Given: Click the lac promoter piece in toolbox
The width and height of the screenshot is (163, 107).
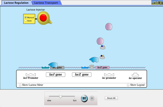Looking at the screenshot, I should point(109,74).
